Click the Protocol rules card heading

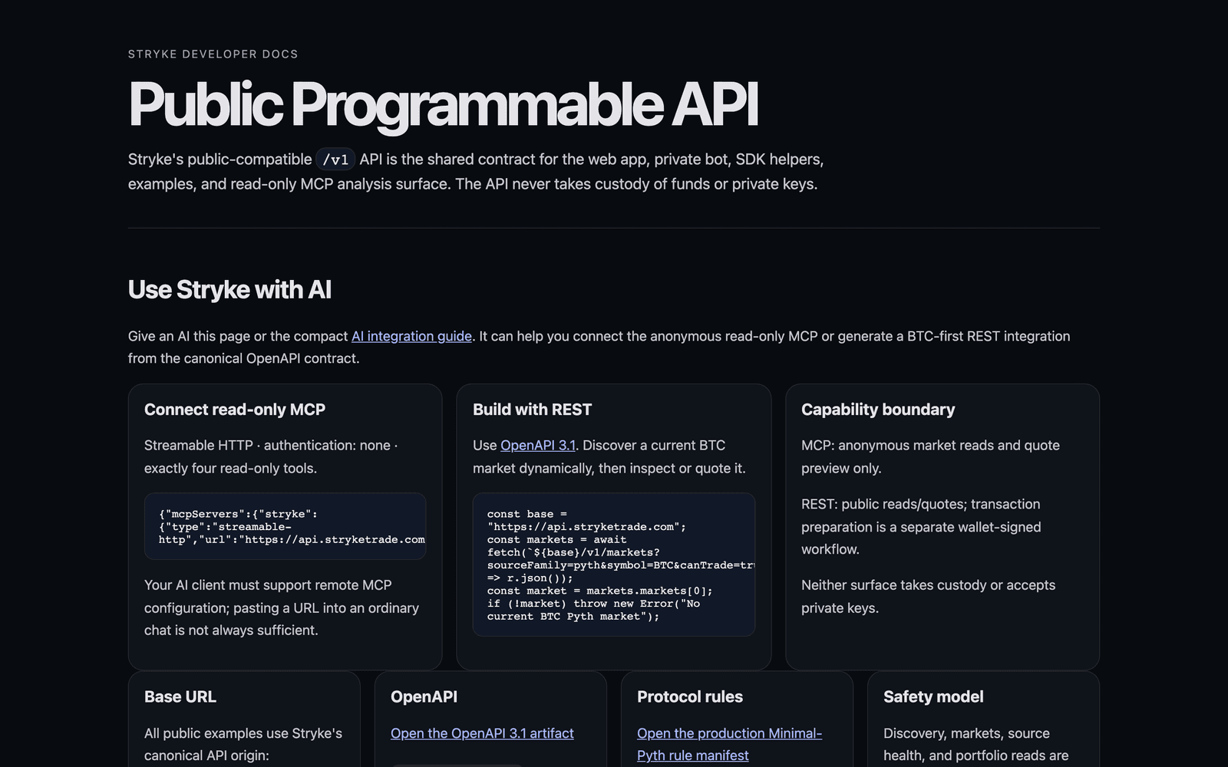[x=690, y=696]
